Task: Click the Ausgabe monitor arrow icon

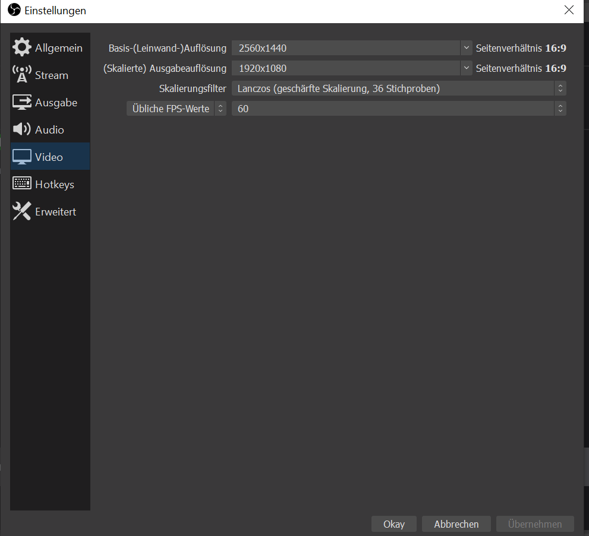Action: pos(22,102)
